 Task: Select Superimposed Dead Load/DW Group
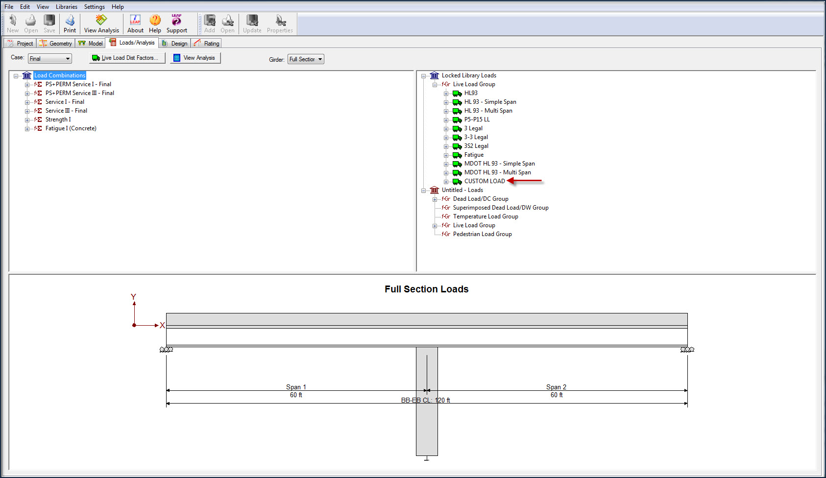tap(501, 208)
